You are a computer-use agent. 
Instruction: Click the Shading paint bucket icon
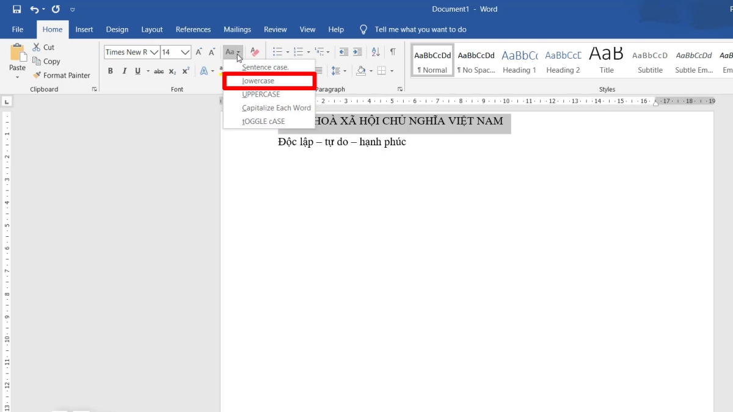[360, 71]
